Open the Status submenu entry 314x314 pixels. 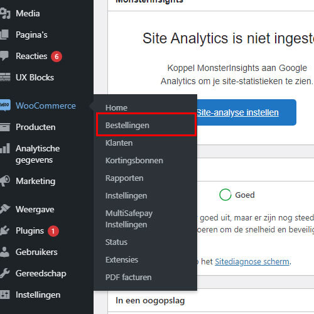pos(116,242)
